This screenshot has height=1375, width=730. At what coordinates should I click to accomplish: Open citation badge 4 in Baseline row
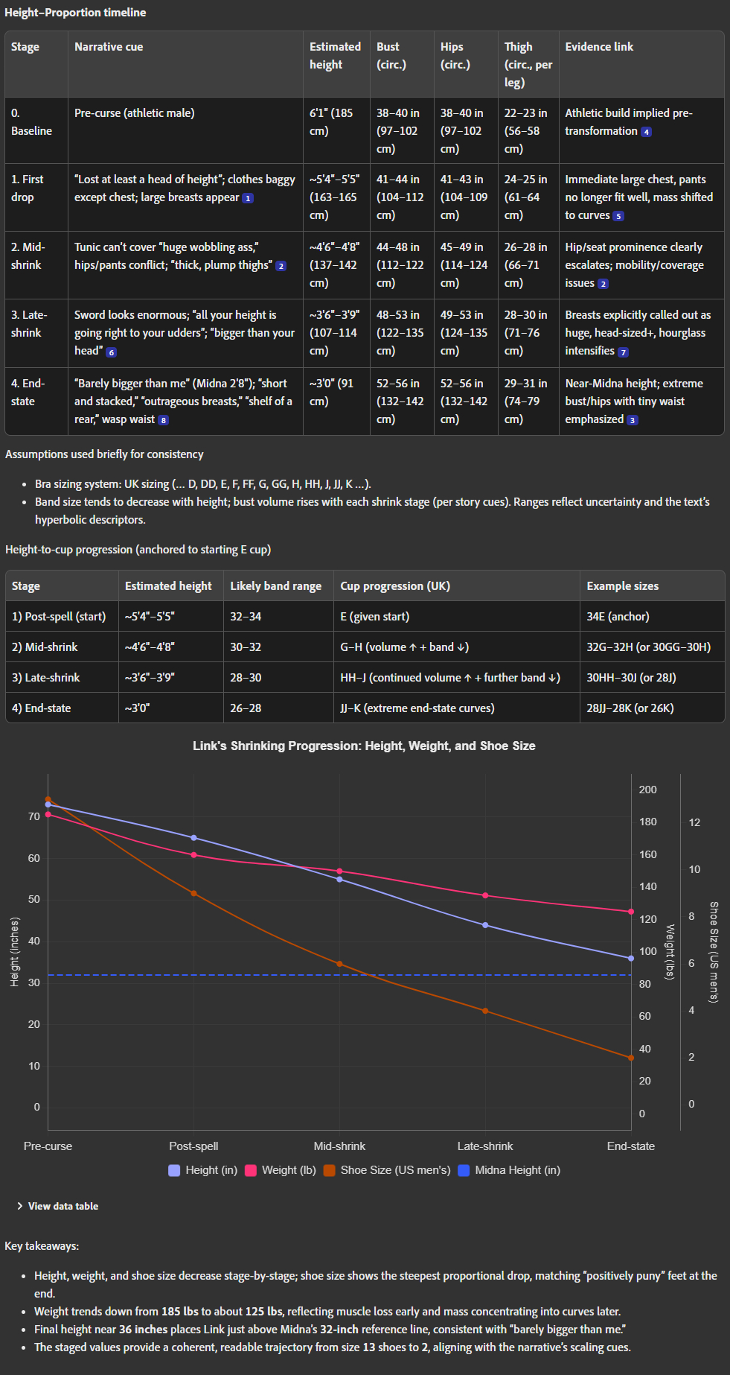(x=646, y=132)
